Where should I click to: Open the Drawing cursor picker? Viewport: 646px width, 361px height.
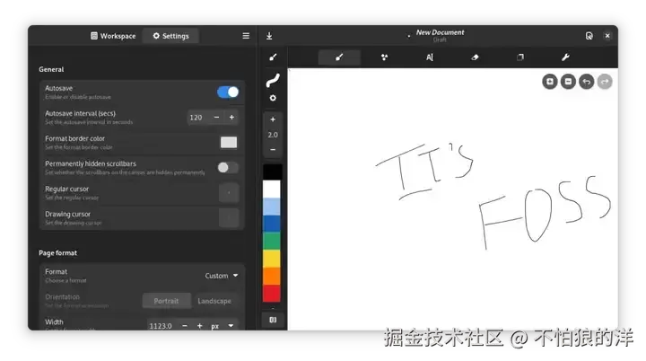(229, 218)
